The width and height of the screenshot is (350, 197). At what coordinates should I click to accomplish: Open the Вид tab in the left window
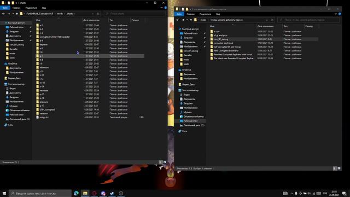point(44,8)
